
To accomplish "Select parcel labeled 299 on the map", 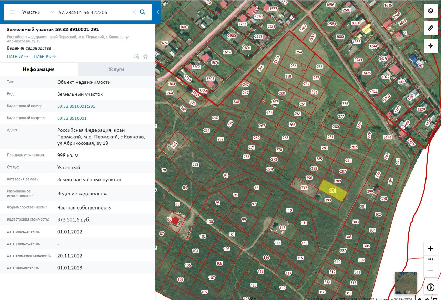I will 370,192.
